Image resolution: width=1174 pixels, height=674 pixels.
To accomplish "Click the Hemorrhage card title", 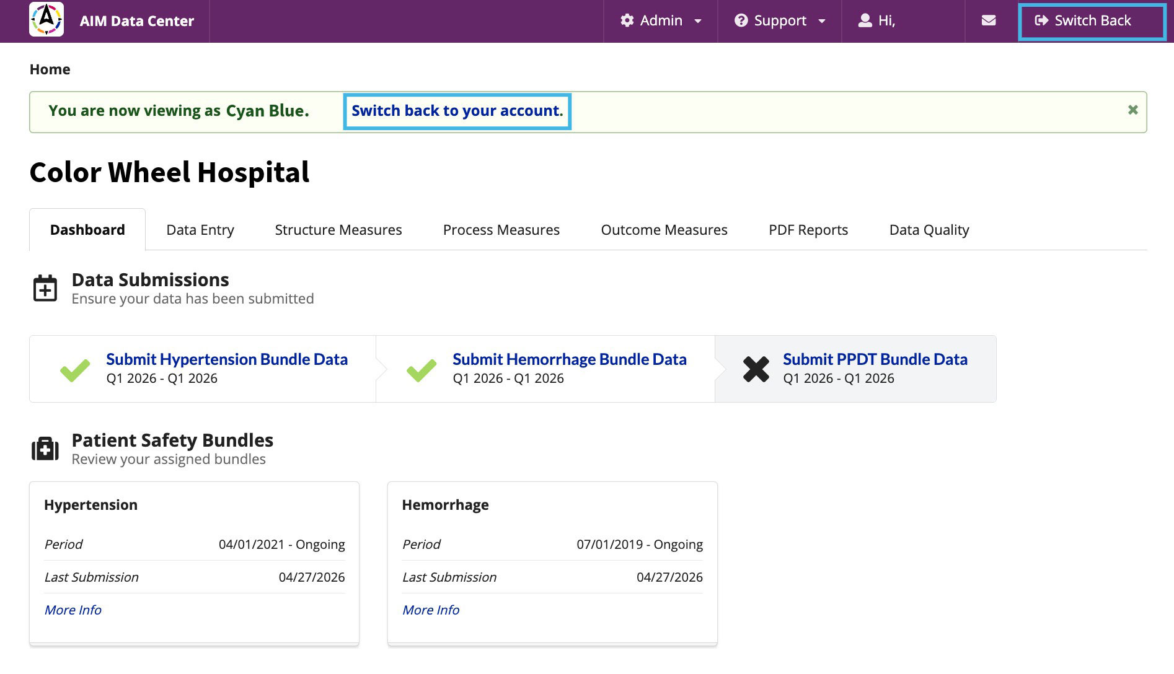I will click(x=446, y=505).
